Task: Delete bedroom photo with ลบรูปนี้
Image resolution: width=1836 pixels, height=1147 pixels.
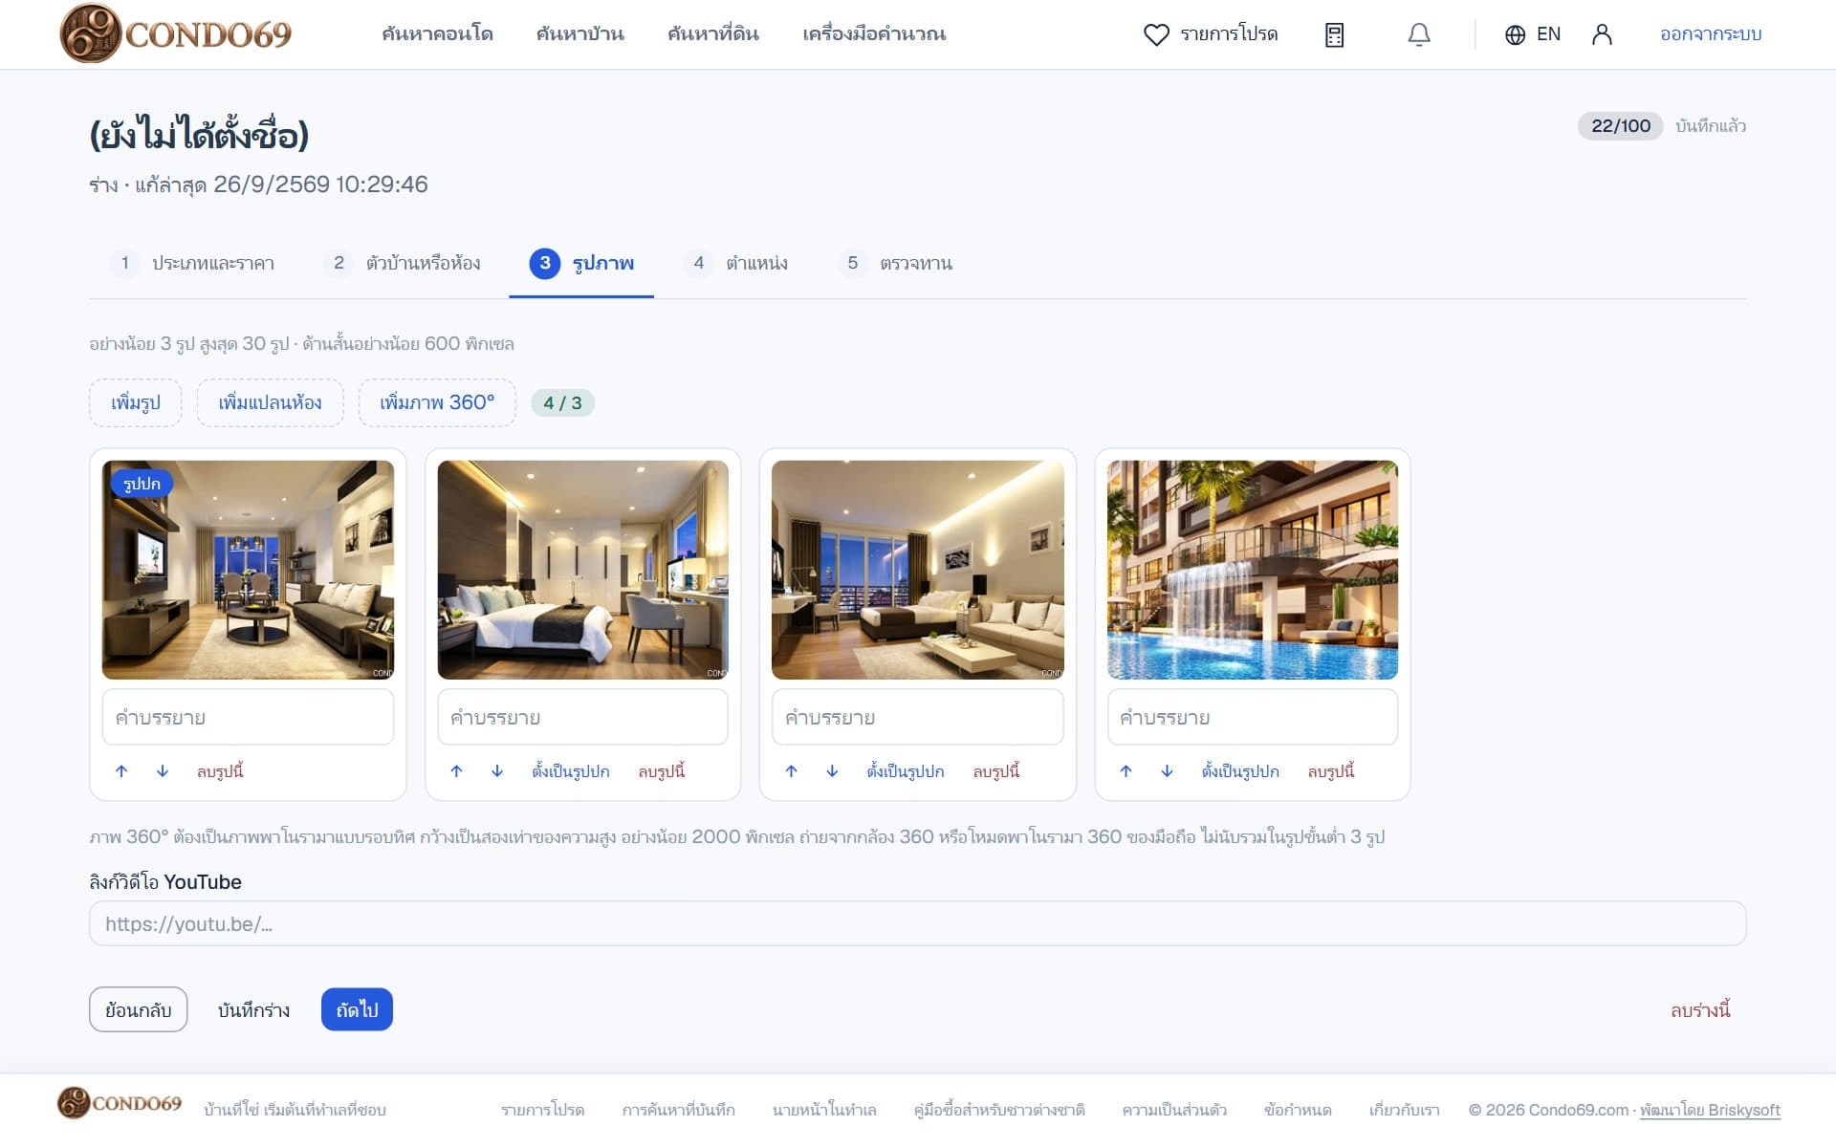Action: click(662, 771)
